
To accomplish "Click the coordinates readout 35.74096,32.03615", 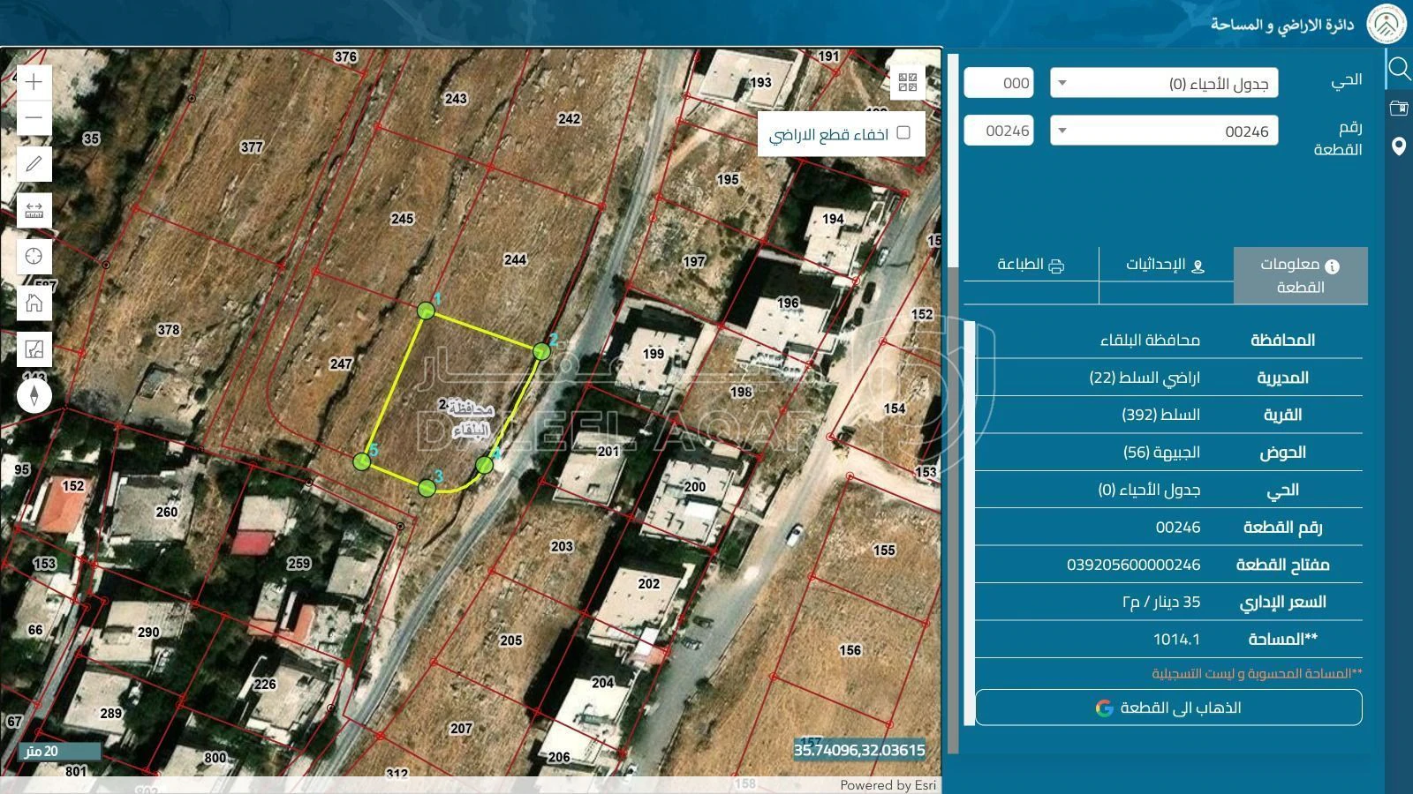I will coord(859,751).
